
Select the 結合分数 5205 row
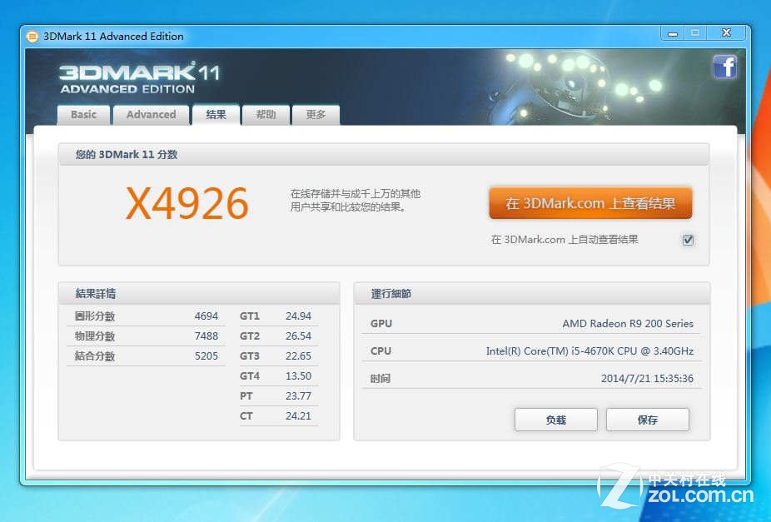(146, 355)
